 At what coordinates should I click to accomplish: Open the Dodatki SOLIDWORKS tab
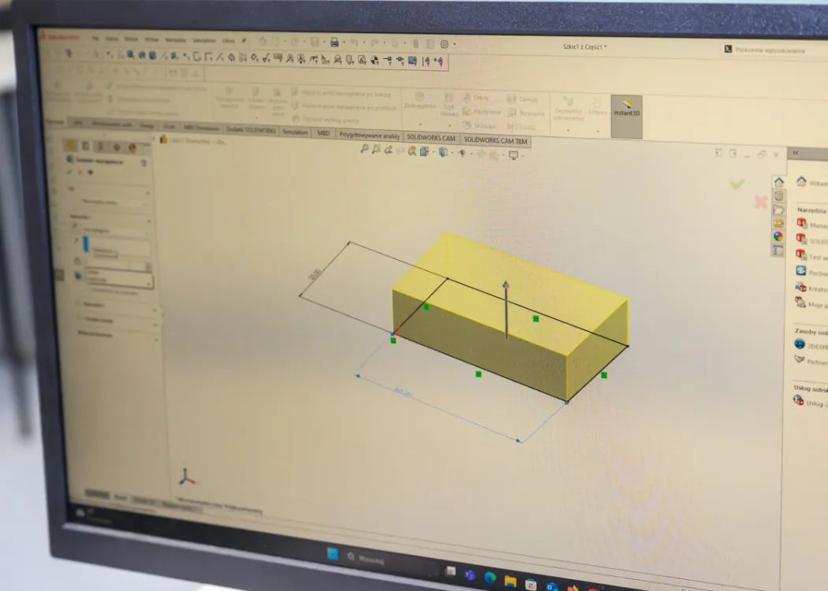(x=251, y=130)
